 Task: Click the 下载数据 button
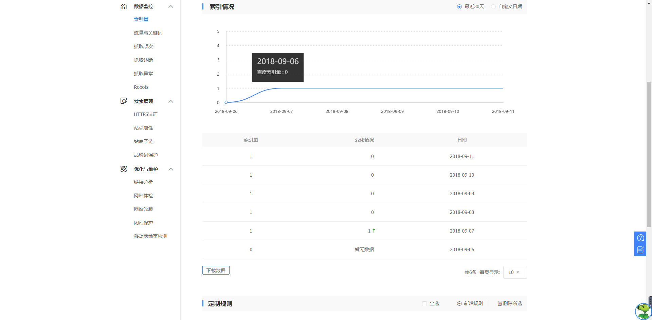tap(216, 270)
